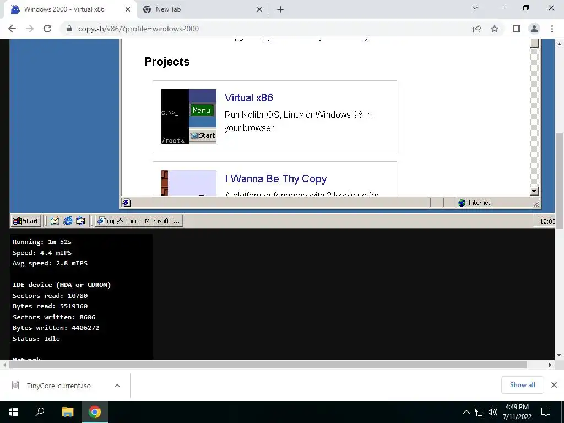
Task: Launch Outlook Express from quick launch
Action: [80, 221]
